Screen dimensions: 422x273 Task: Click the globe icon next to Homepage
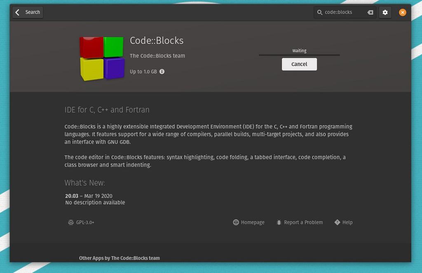point(236,222)
